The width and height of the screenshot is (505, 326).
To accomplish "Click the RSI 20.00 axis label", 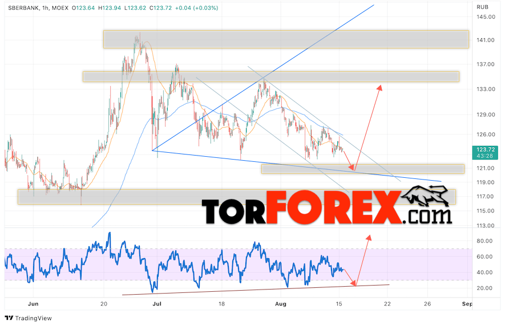I will click(x=484, y=288).
